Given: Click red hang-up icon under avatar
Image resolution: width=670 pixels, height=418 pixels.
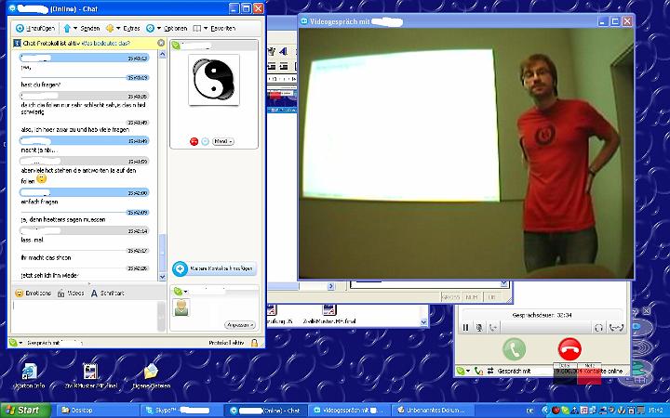Looking at the screenshot, I should [194, 141].
